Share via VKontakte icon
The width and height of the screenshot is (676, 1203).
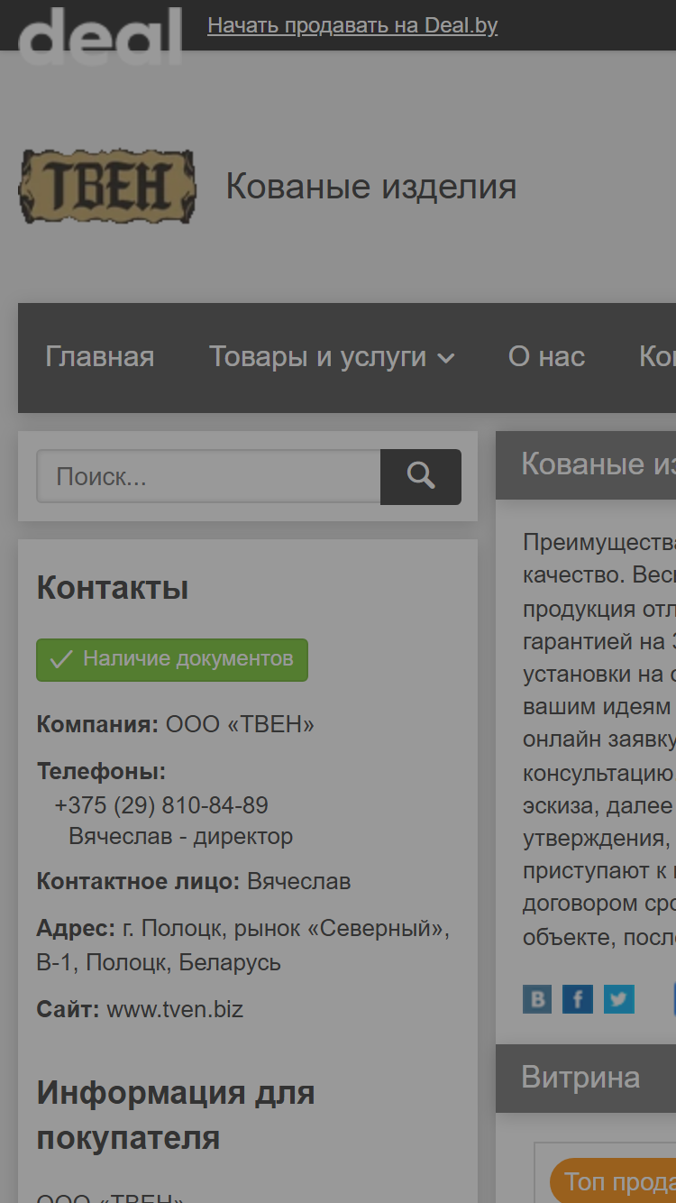click(537, 999)
